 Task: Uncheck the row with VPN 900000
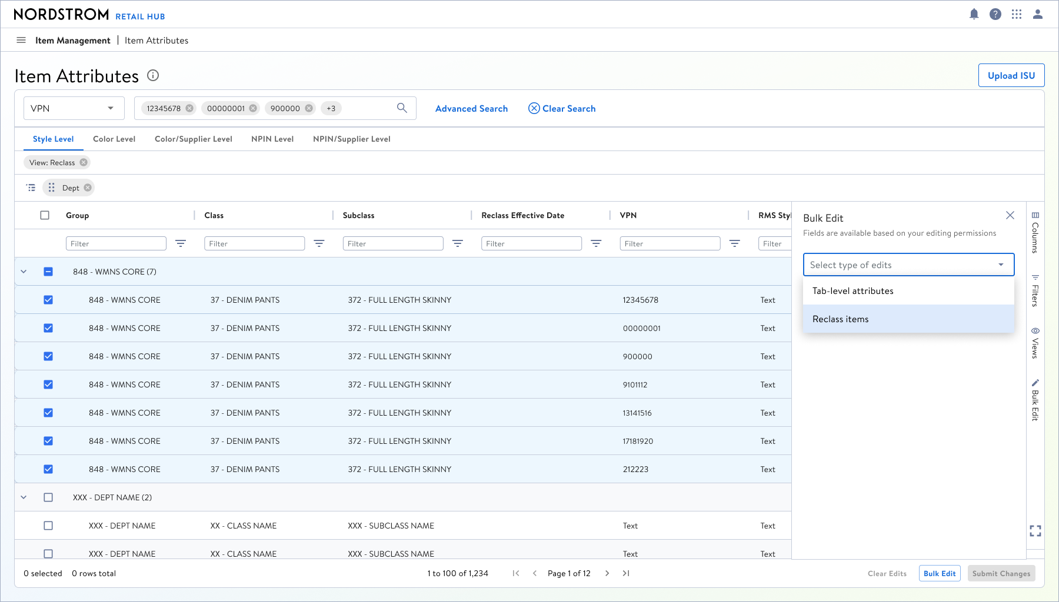[x=48, y=356]
